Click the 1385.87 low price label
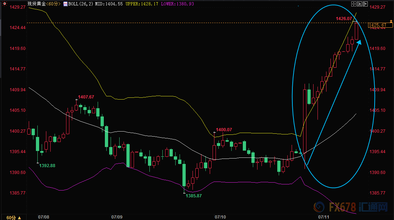This screenshot has width=394, height=220. (194, 196)
